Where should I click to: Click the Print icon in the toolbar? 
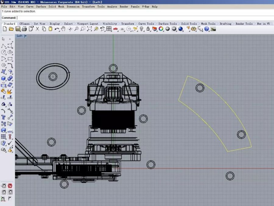(x=24, y=29)
